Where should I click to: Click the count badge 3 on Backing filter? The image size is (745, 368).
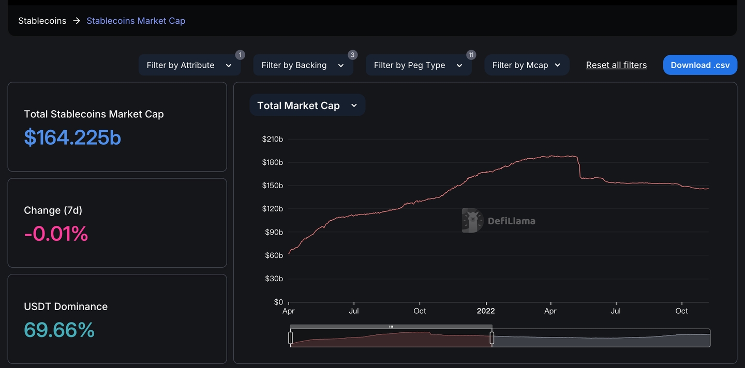[x=352, y=55]
